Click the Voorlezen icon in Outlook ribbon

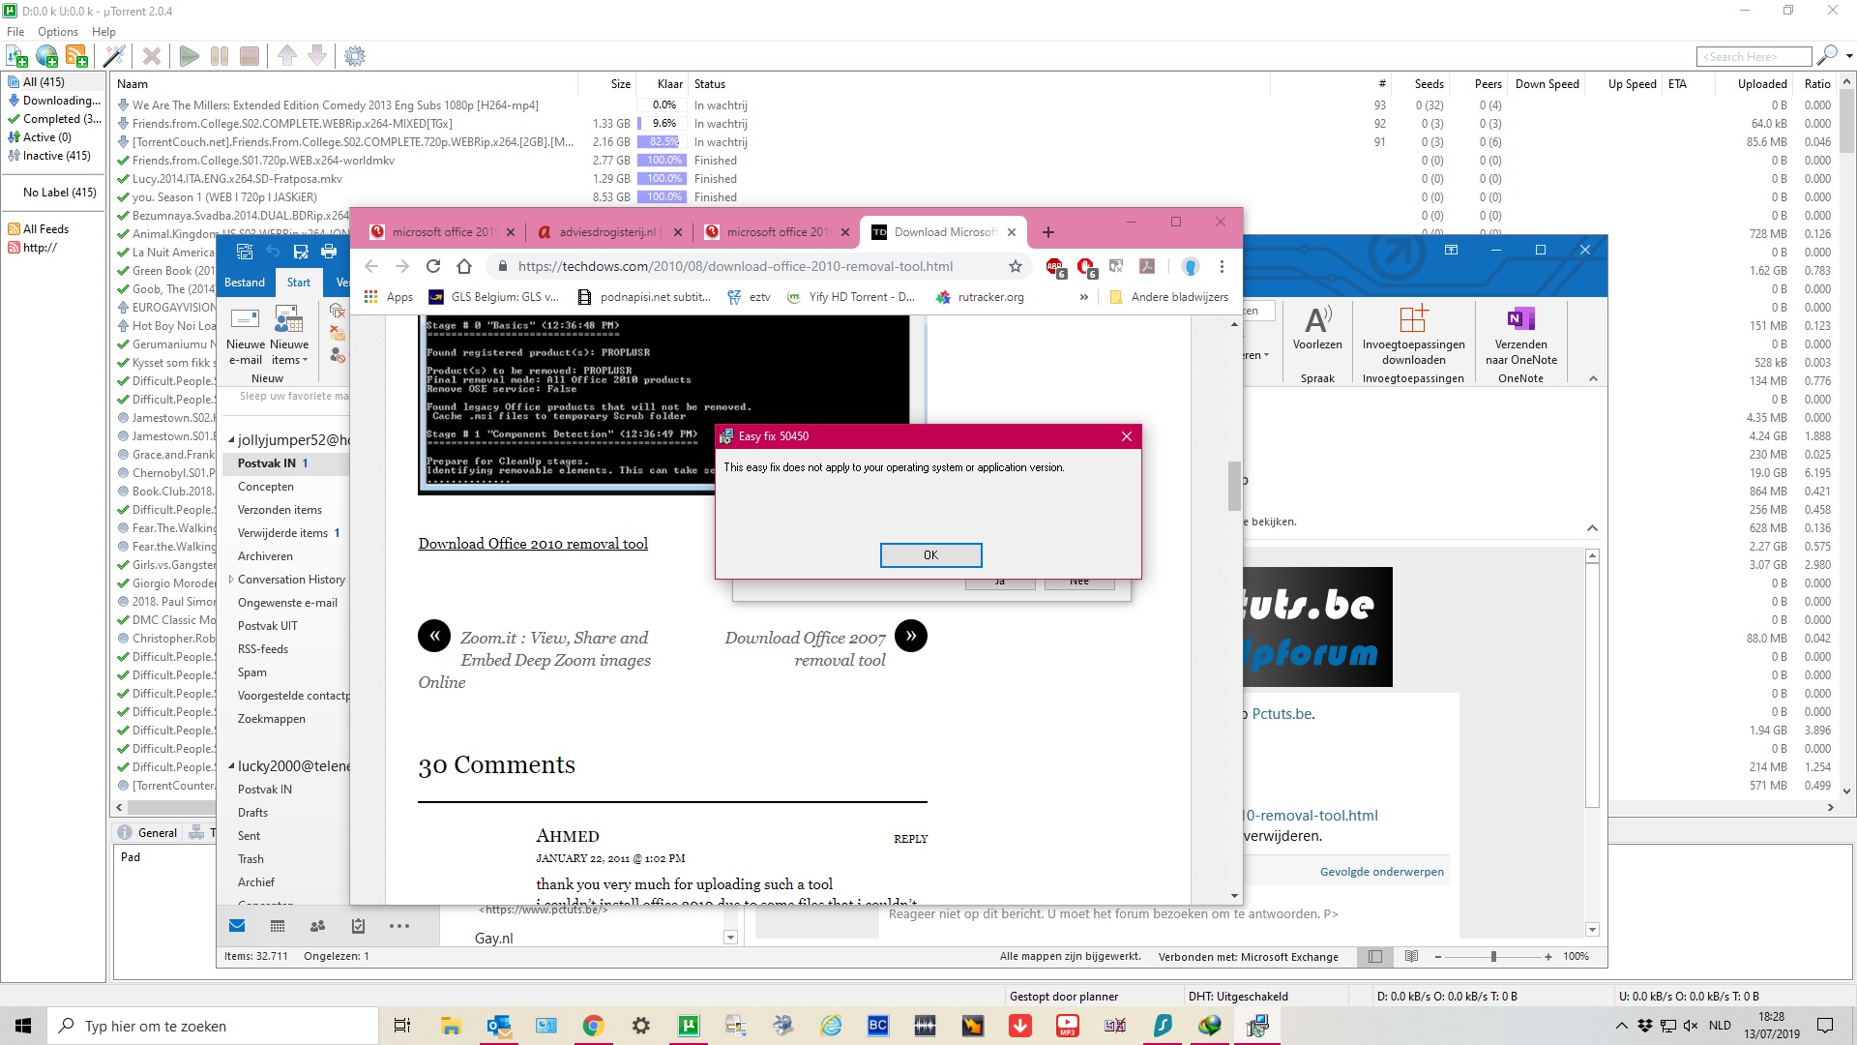[1317, 328]
